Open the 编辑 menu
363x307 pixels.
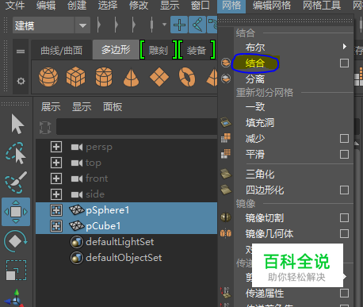[46, 6]
